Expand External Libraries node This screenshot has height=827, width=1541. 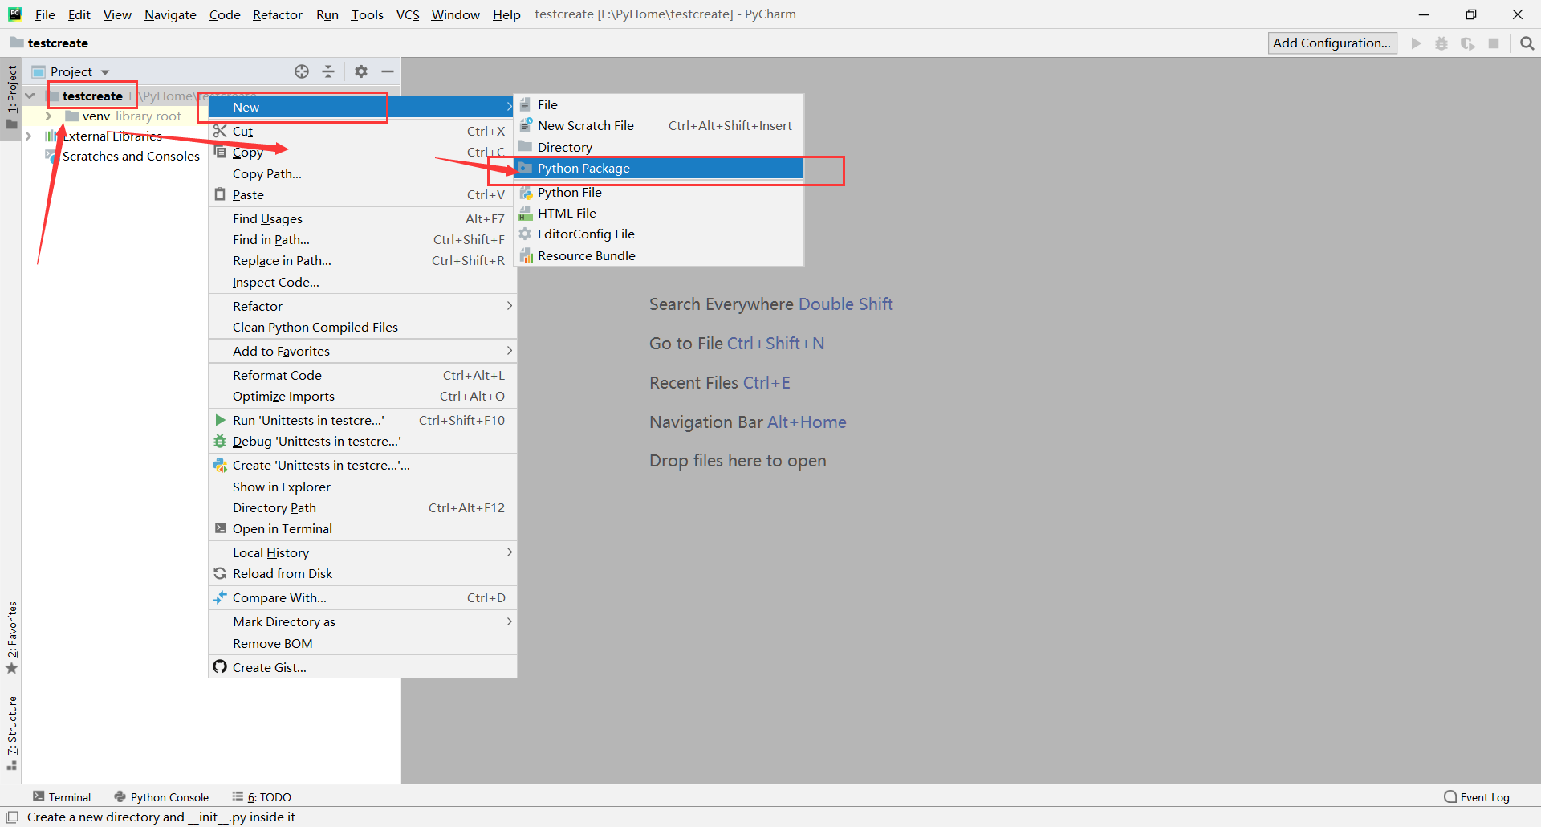(29, 136)
